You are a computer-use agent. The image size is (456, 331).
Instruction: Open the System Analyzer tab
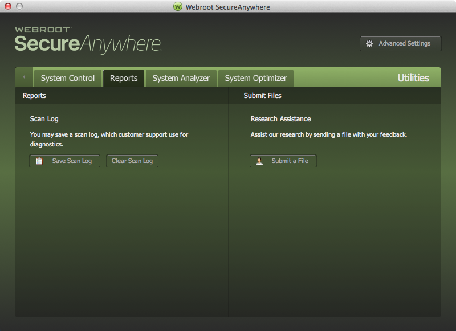[181, 78]
